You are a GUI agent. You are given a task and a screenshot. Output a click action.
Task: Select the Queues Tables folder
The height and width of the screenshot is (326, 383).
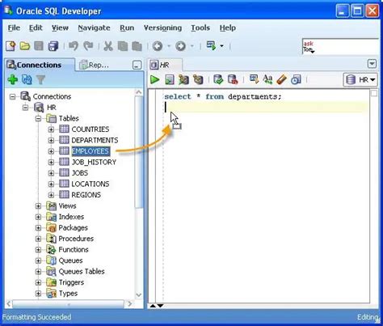pyautogui.click(x=82, y=272)
